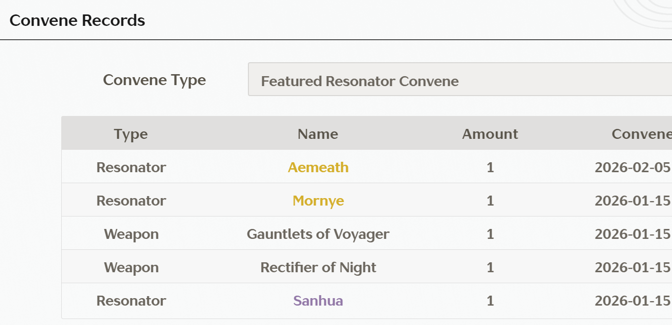The image size is (672, 325).
Task: Click the Weapon type cell for Gauntlets of Voyager
Action: (131, 234)
